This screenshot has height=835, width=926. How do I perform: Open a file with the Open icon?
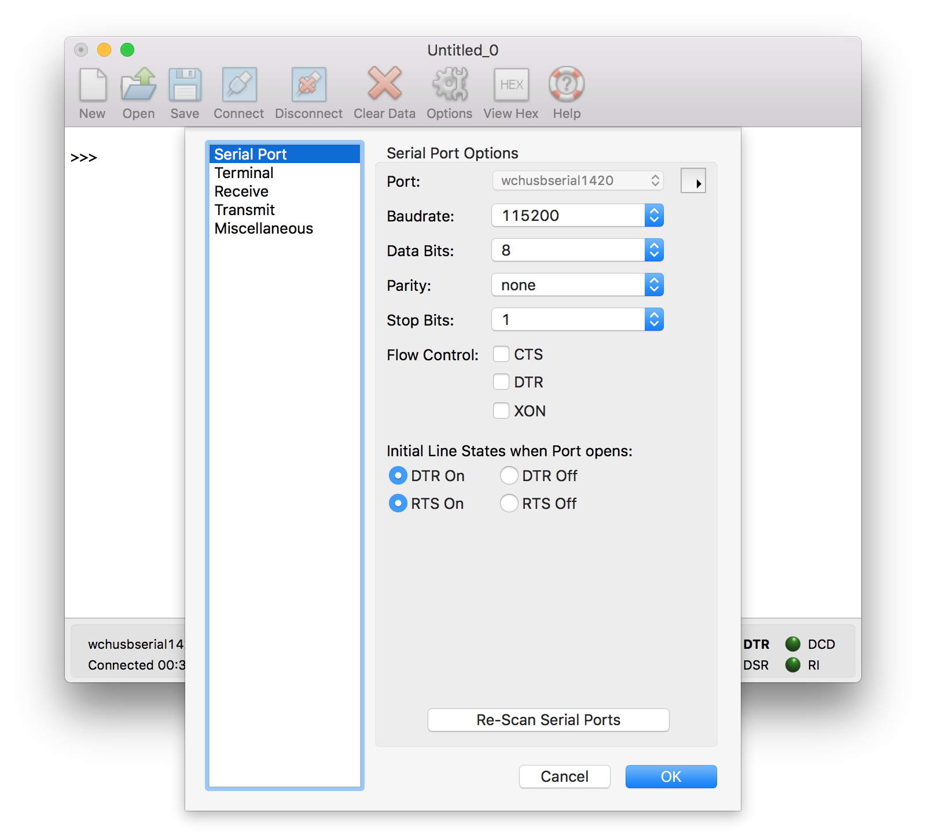coord(138,84)
